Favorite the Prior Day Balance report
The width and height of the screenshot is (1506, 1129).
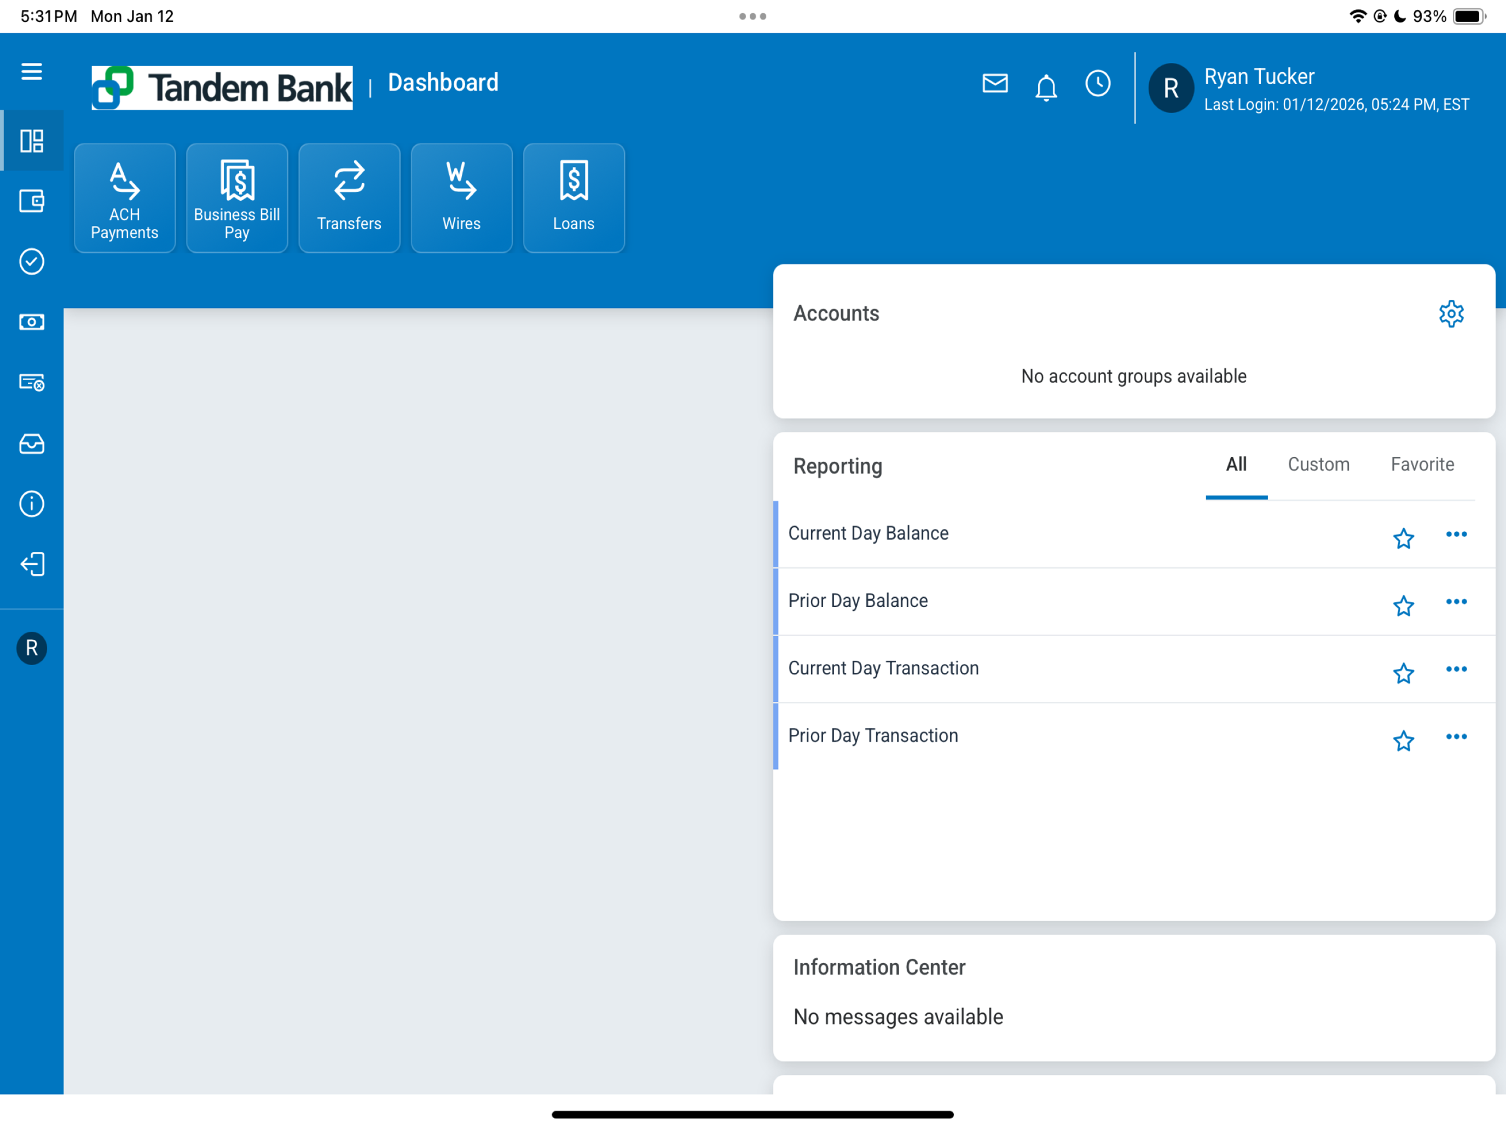1403,605
